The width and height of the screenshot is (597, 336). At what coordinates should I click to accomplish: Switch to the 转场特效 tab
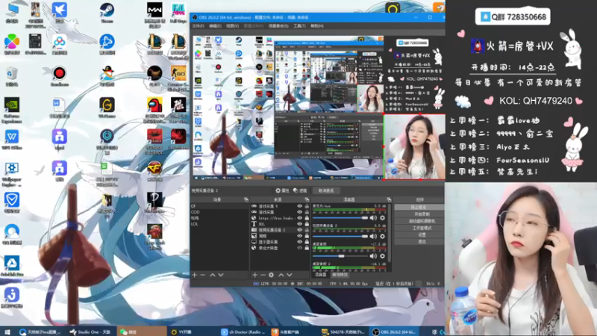pyautogui.click(x=340, y=275)
